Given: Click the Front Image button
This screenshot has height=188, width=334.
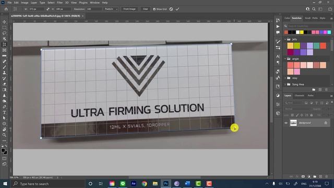Looking at the screenshot, I should click(129, 9).
